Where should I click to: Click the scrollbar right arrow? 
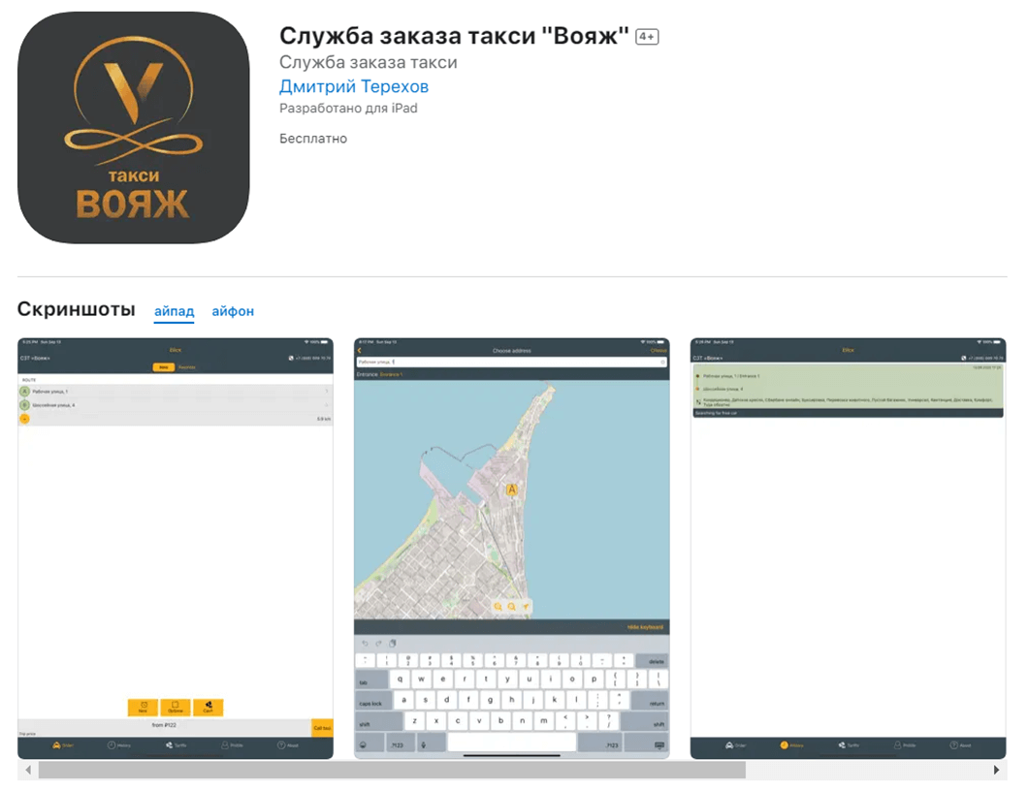(x=997, y=770)
